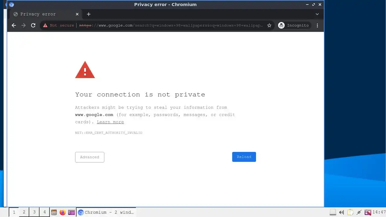Viewport: 386px width, 217px height.
Task: Reload the page from the toolbar
Action: [x=33, y=25]
